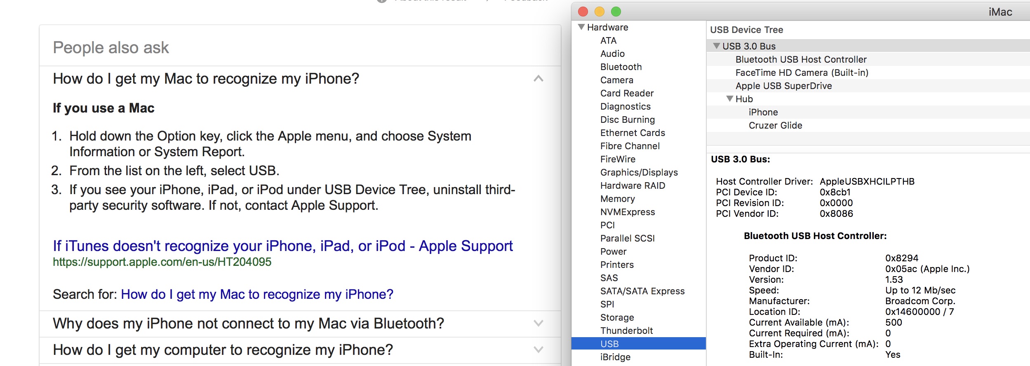
Task: Select Apple USB SuperDrive in device tree
Action: pos(868,86)
